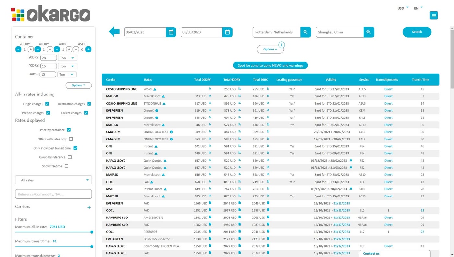The image size is (454, 257).
Task: Click feed icon for COSCO Wood 40DRY 256 USD
Action: pos(240,89)
